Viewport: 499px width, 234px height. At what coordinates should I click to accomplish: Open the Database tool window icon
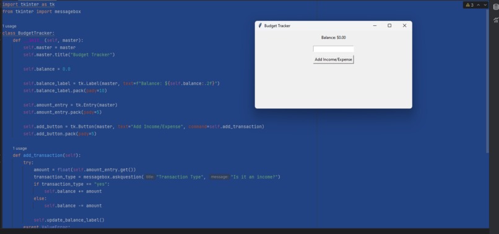point(496,7)
